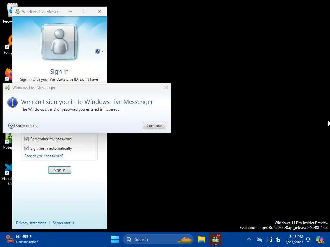Open the Windows Start menu

pos(115,239)
